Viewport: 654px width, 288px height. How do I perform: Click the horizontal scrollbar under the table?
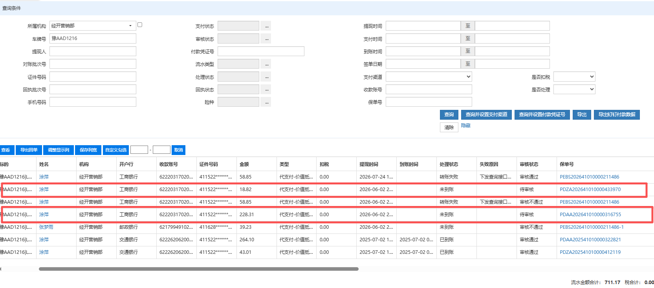click(199, 269)
